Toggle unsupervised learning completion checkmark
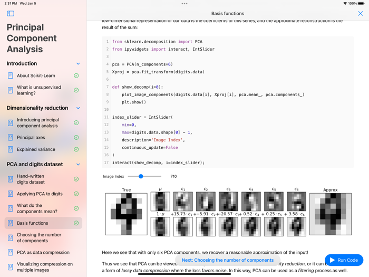Image resolution: width=369 pixels, height=277 pixels. tap(76, 90)
